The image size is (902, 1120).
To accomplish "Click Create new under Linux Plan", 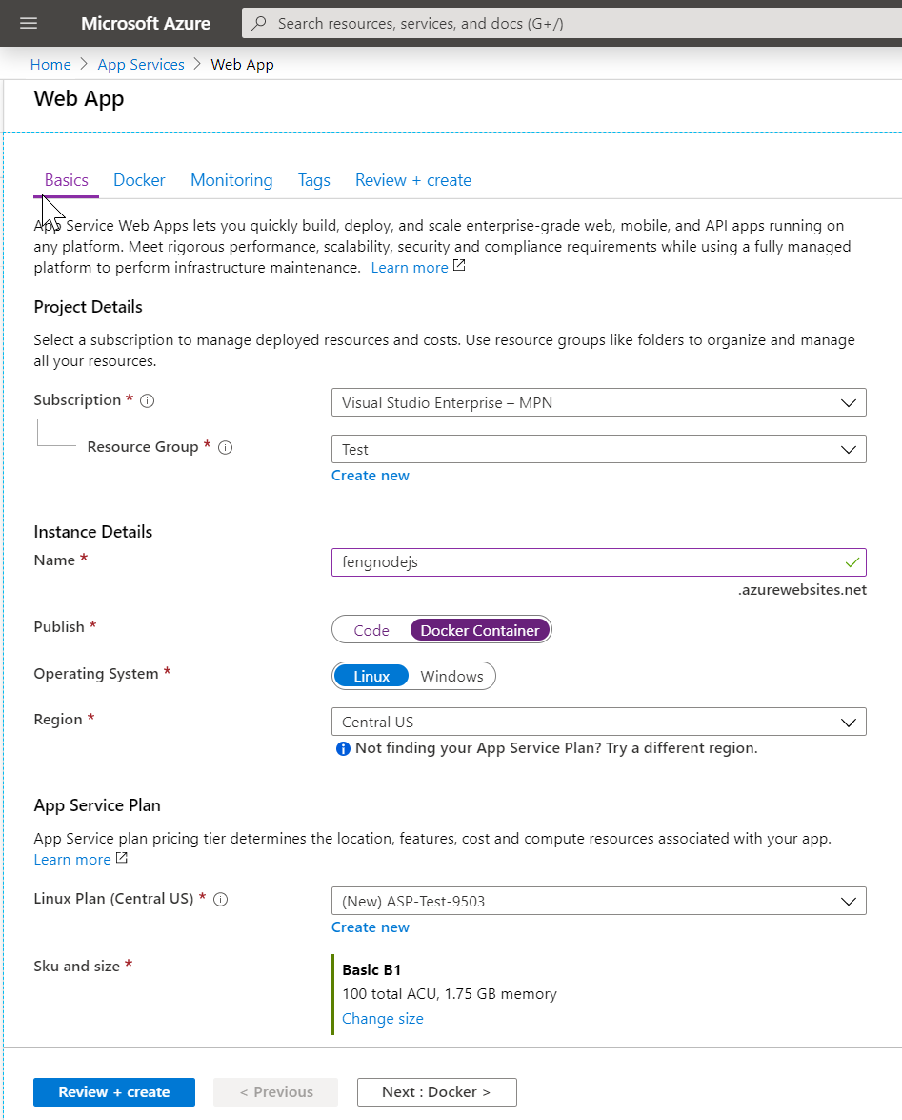I will point(371,927).
